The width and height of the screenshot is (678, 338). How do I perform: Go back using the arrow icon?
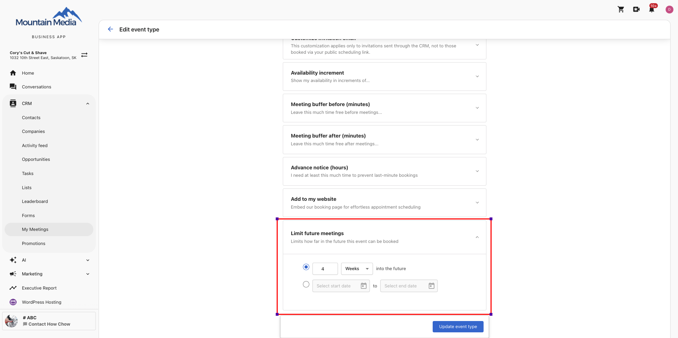[110, 29]
